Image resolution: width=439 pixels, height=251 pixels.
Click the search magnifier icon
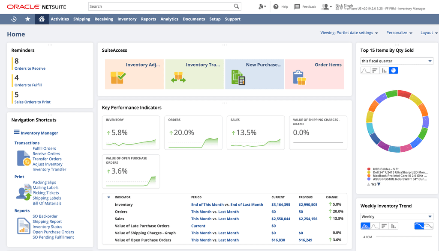point(237,6)
